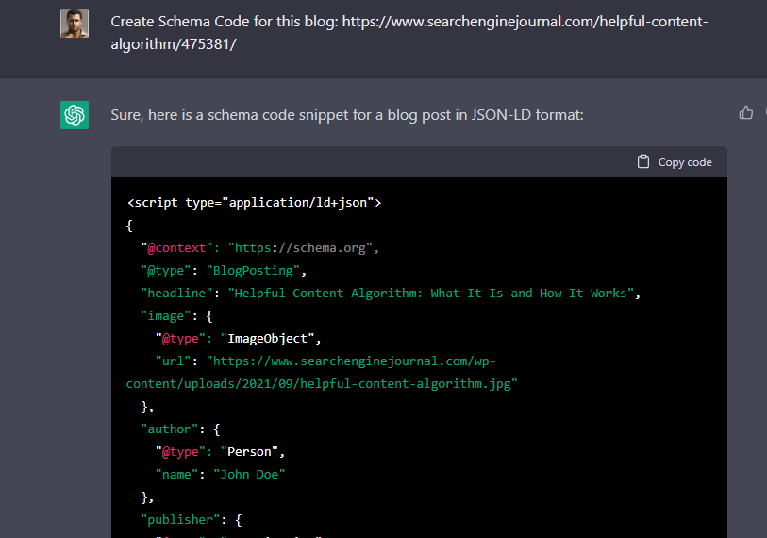The width and height of the screenshot is (767, 538).
Task: Click the "ImageObject" type value
Action: click(267, 339)
